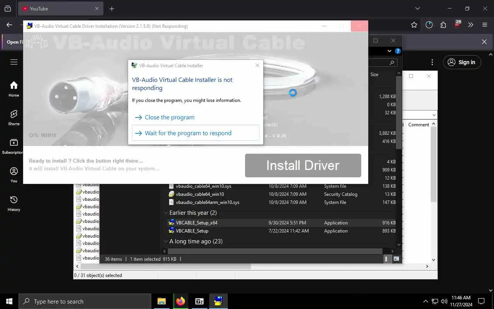Open the Firefox View icon in the tab bar
Viewport: 494px width, 309px height.
click(8, 8)
